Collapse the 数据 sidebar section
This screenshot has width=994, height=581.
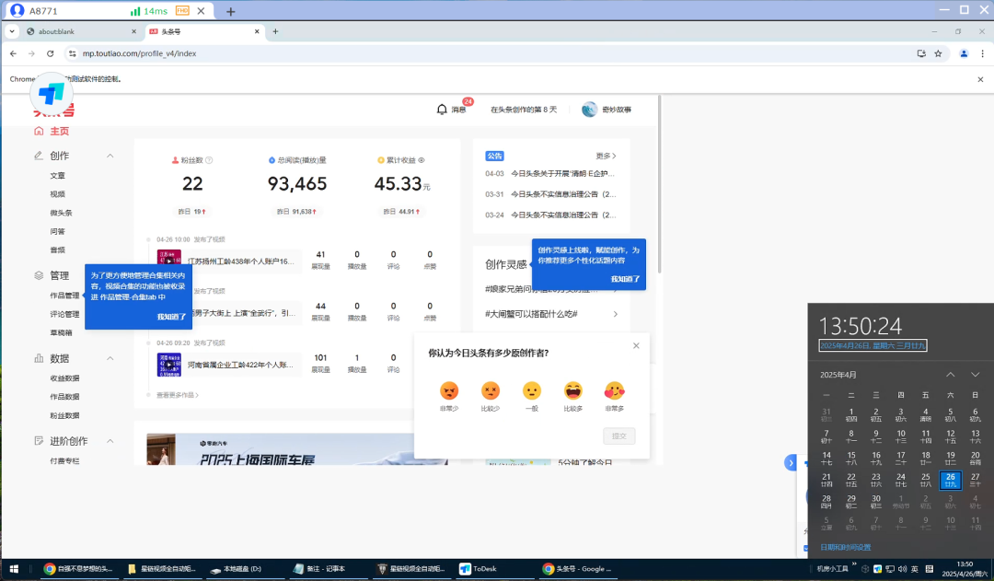click(110, 358)
